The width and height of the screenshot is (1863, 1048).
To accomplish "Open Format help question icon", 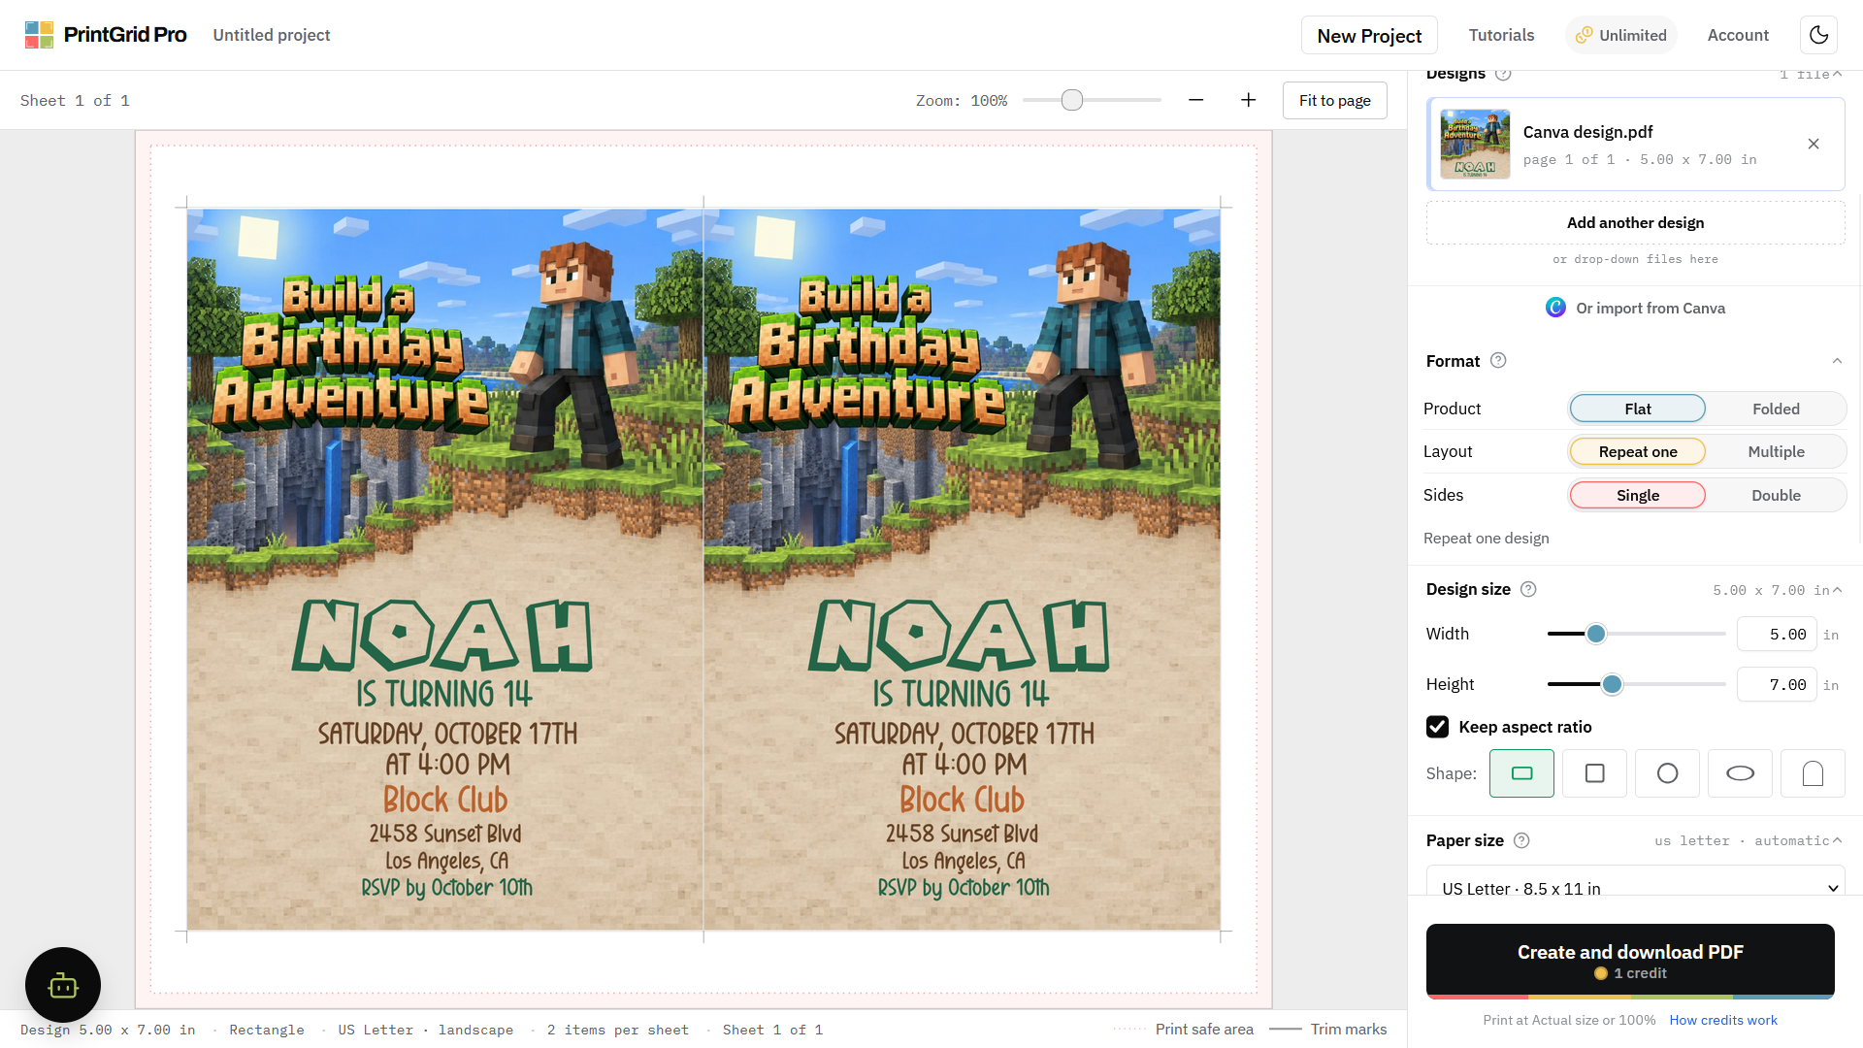I will (x=1498, y=360).
